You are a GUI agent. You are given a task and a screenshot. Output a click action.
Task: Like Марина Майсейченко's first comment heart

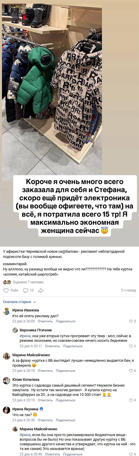(x=131, y=371)
